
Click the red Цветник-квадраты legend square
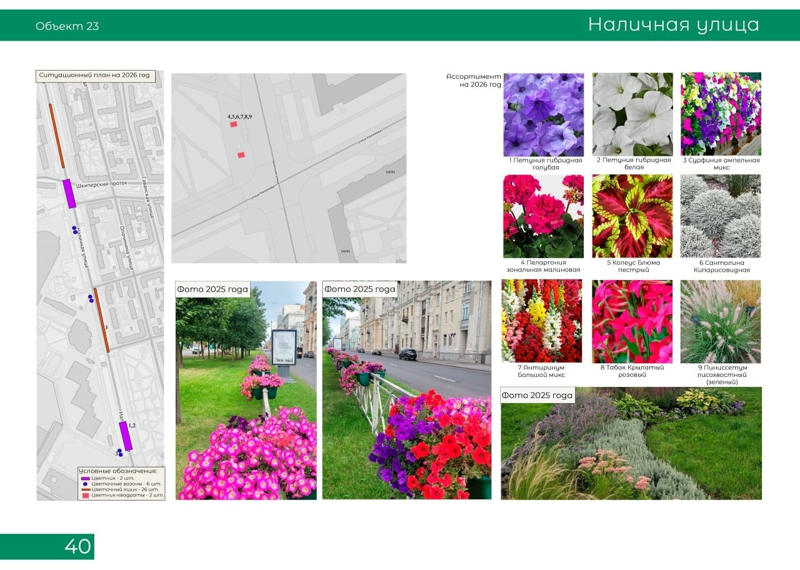click(86, 495)
